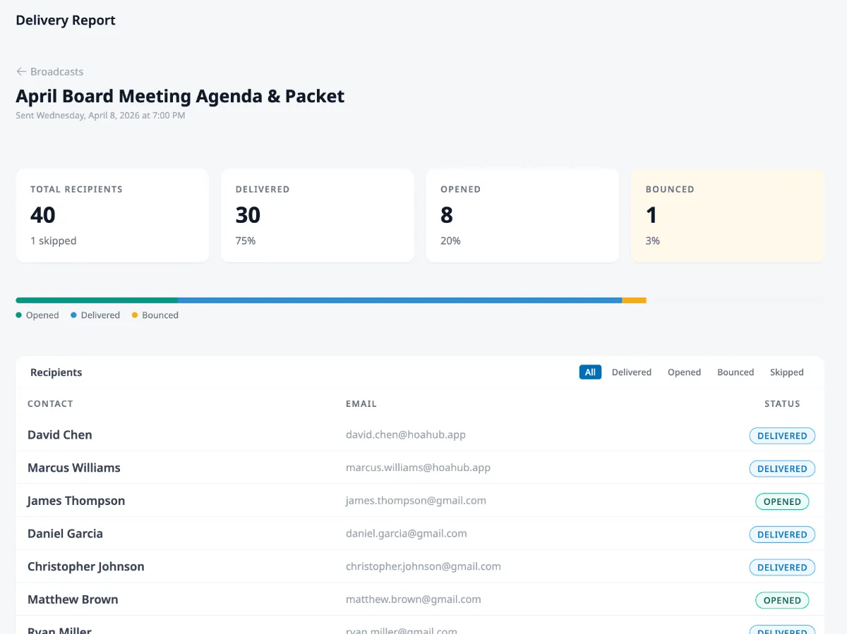The height and width of the screenshot is (634, 847).
Task: View the Skipped recipients list
Action: pos(786,372)
